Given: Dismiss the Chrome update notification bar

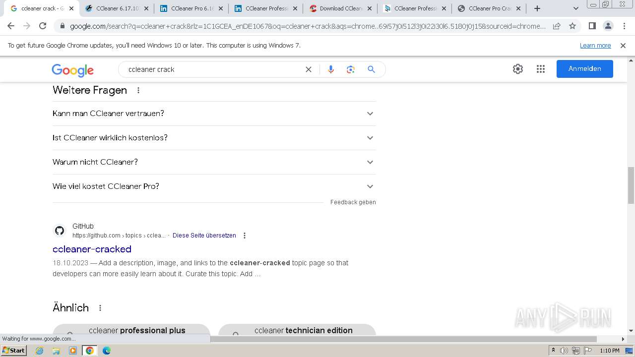Looking at the screenshot, I should tap(623, 45).
